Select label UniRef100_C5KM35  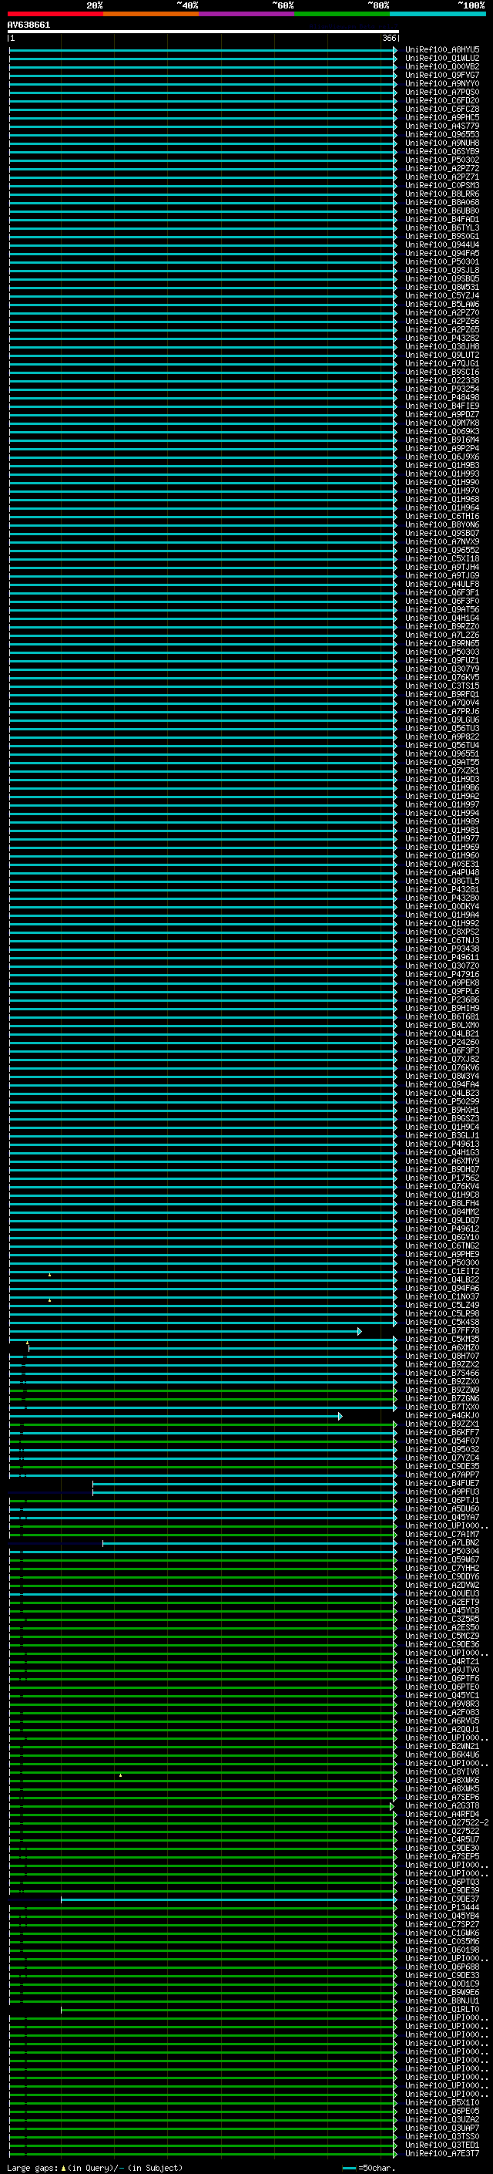441,1340
